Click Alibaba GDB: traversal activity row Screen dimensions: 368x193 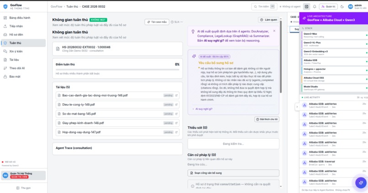click(x=334, y=163)
